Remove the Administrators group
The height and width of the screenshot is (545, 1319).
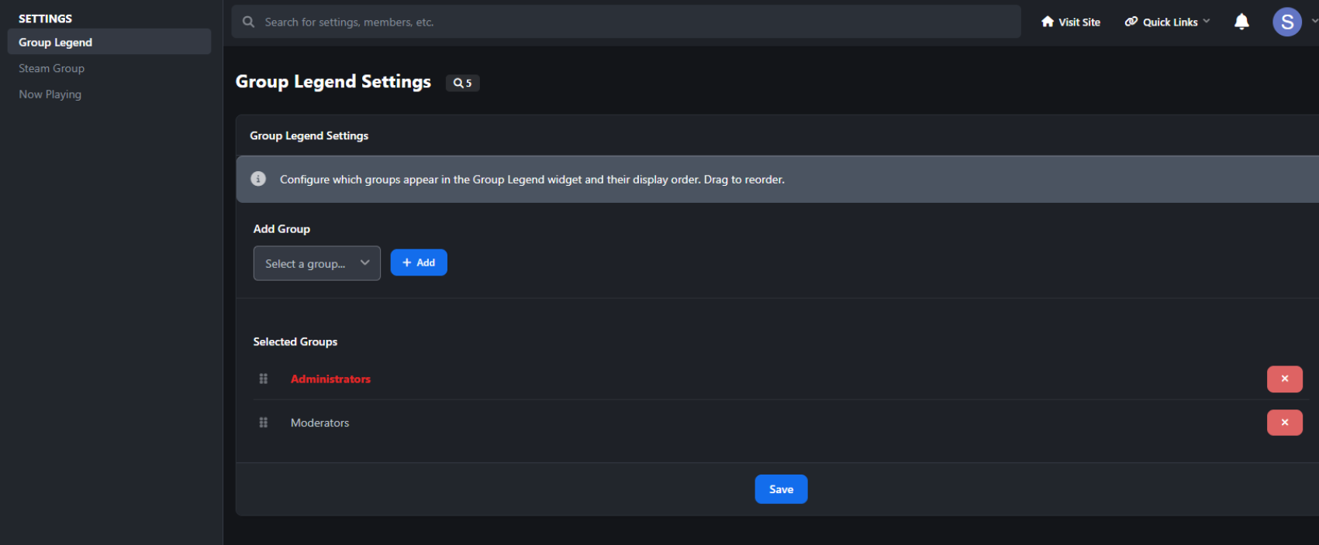point(1284,379)
